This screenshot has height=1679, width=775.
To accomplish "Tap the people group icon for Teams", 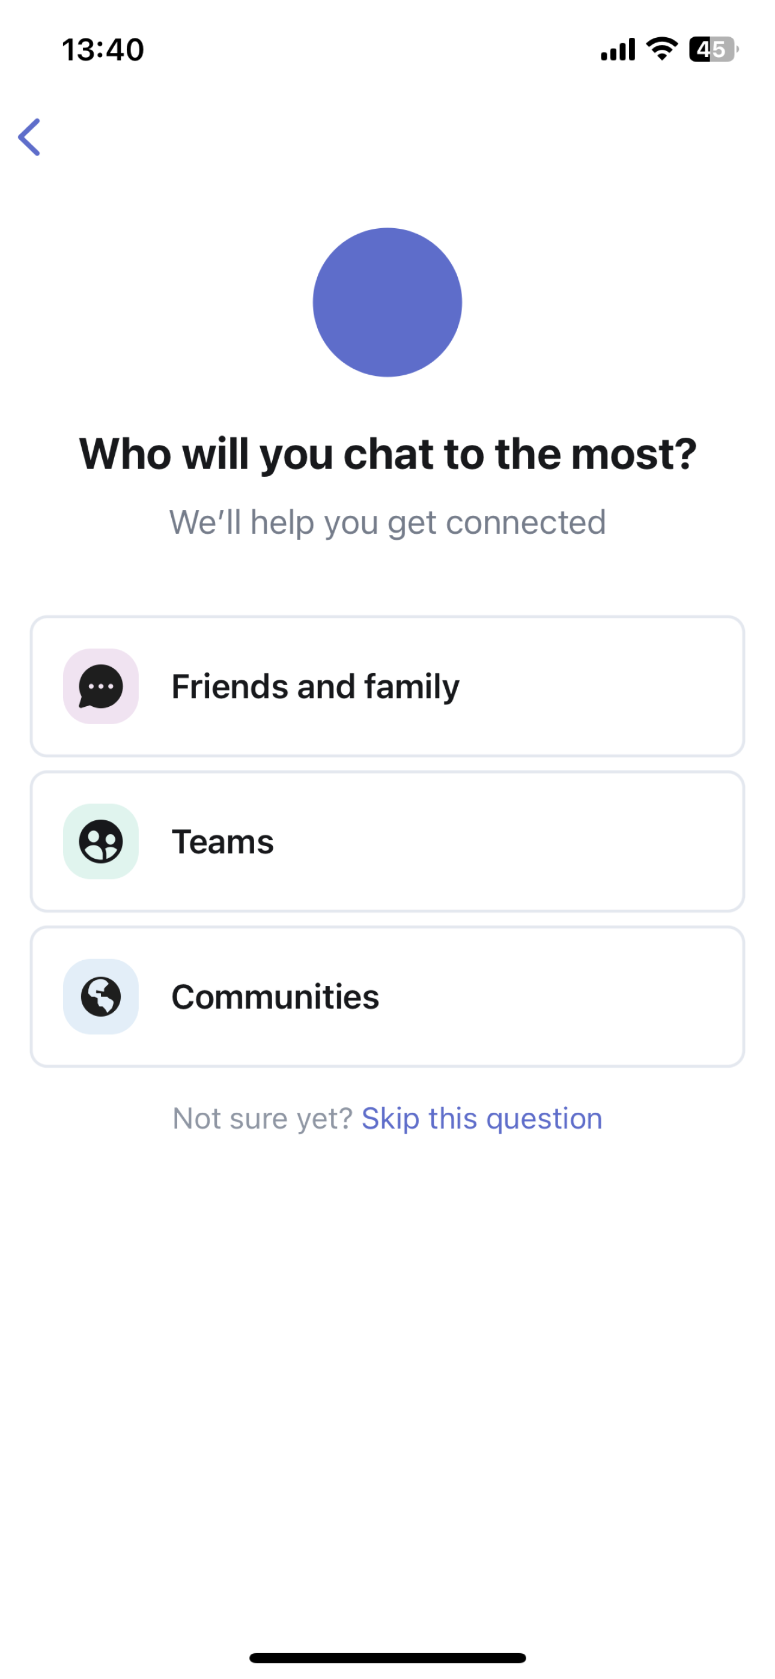I will 100,841.
